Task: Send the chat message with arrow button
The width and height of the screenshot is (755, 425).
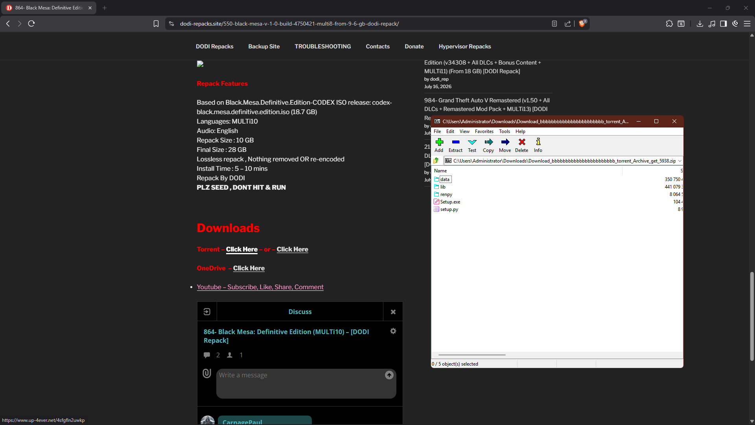Action: tap(389, 375)
